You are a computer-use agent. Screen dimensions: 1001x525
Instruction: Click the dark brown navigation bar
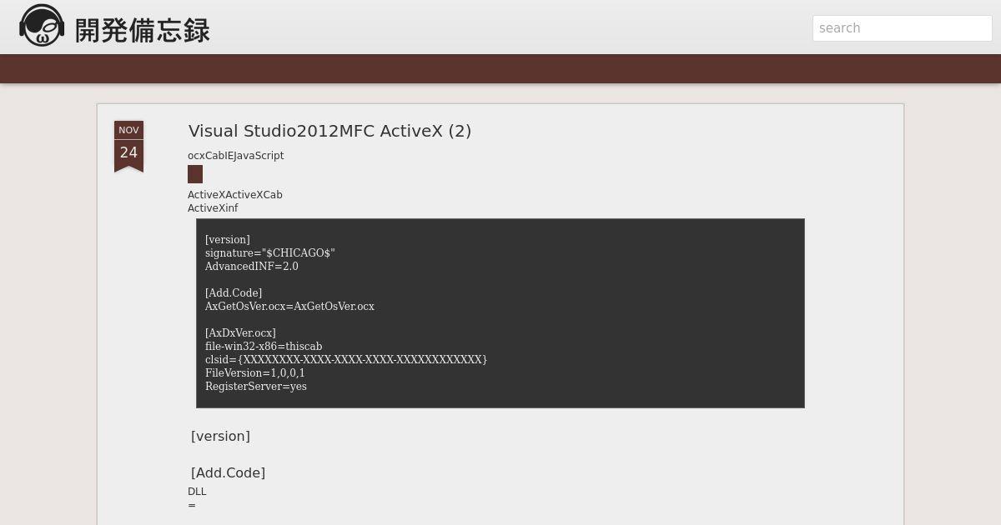500,68
